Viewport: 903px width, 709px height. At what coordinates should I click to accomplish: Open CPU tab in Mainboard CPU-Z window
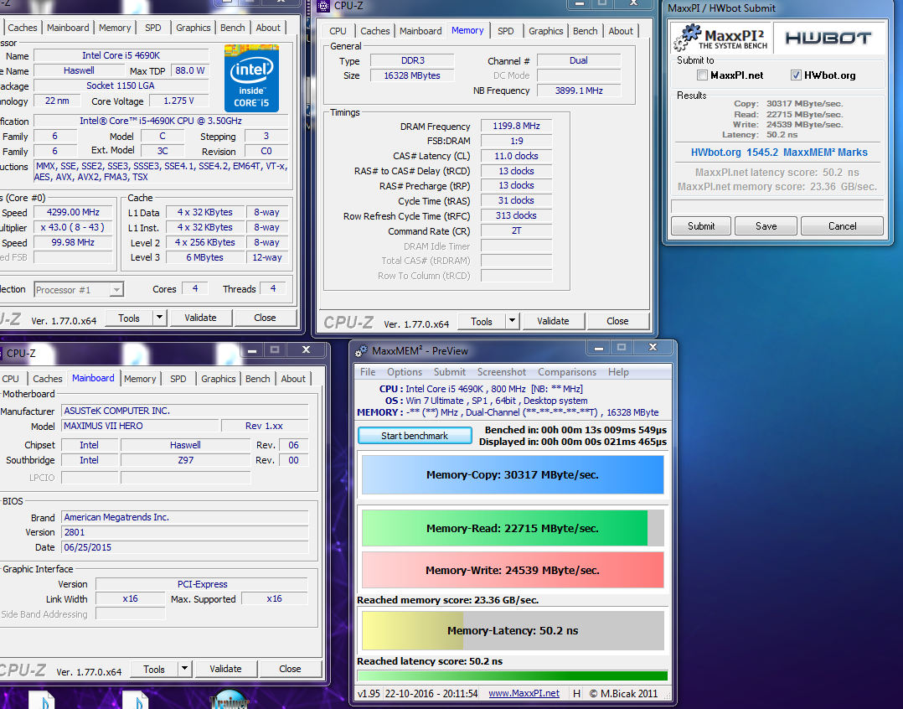point(10,379)
